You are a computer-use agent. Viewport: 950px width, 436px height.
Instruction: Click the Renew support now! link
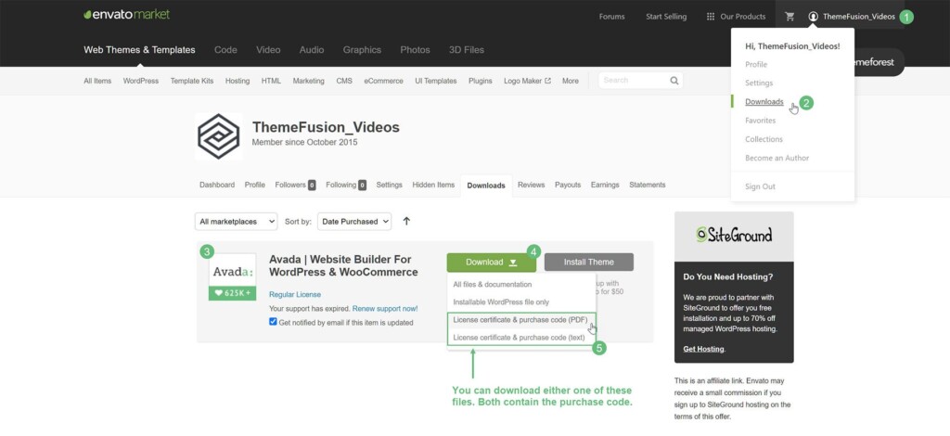pos(385,308)
